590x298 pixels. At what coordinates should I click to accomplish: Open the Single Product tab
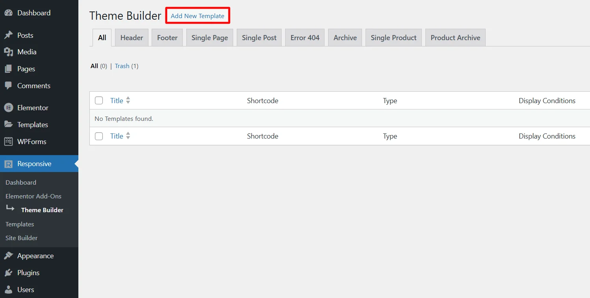click(x=393, y=38)
